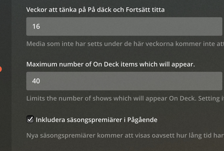Click the word Pågående beside the checkbox

(x=142, y=120)
